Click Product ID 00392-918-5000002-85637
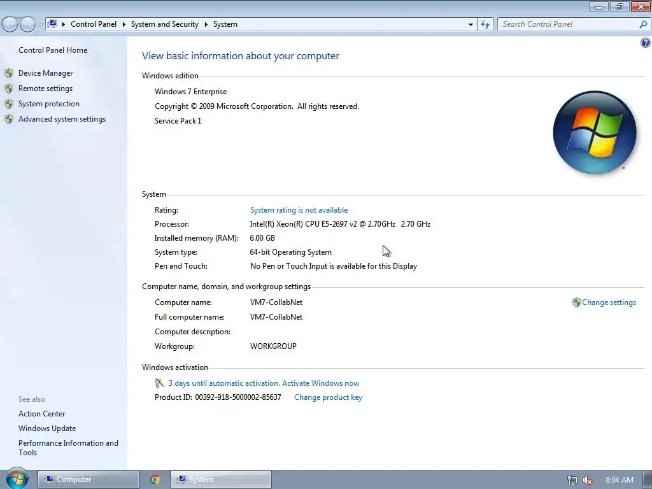Image resolution: width=652 pixels, height=489 pixels. (218, 397)
